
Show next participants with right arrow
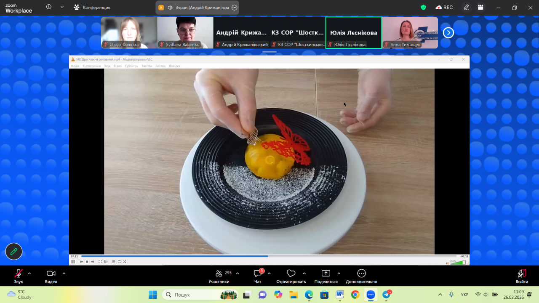pyautogui.click(x=448, y=33)
